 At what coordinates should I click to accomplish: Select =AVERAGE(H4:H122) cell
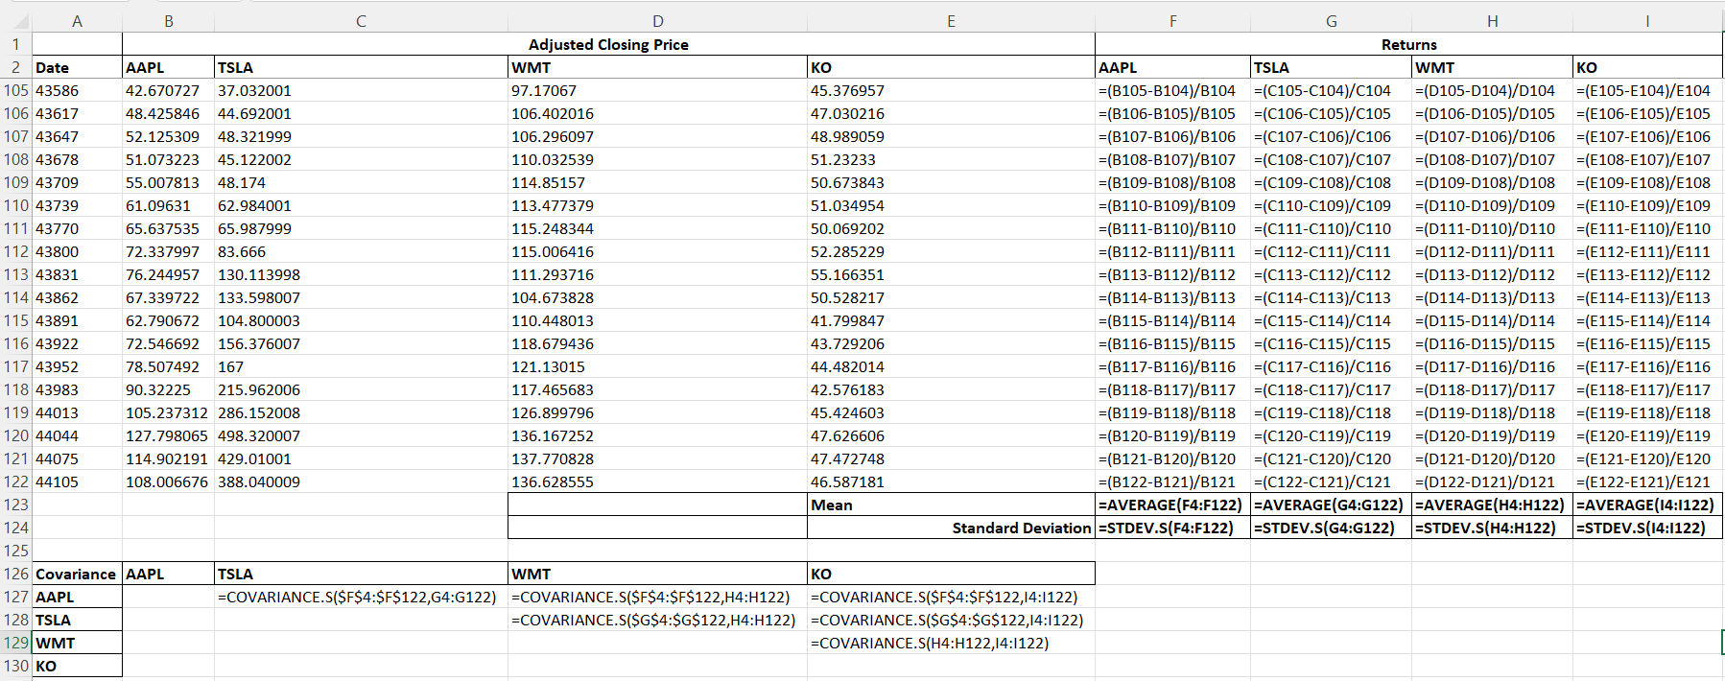1492,505
